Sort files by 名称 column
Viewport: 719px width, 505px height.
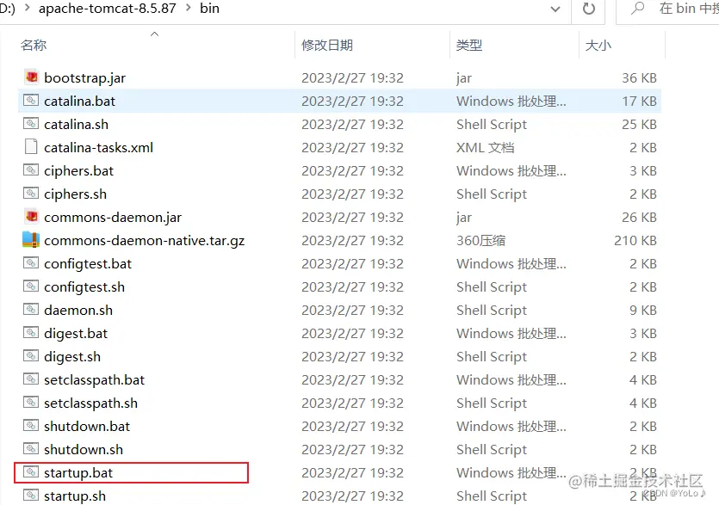click(x=34, y=45)
